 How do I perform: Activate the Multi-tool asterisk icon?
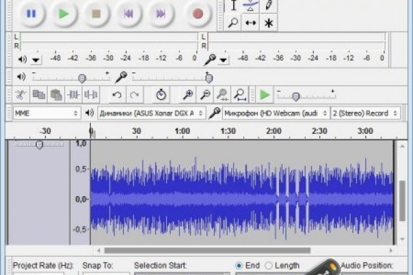click(269, 23)
